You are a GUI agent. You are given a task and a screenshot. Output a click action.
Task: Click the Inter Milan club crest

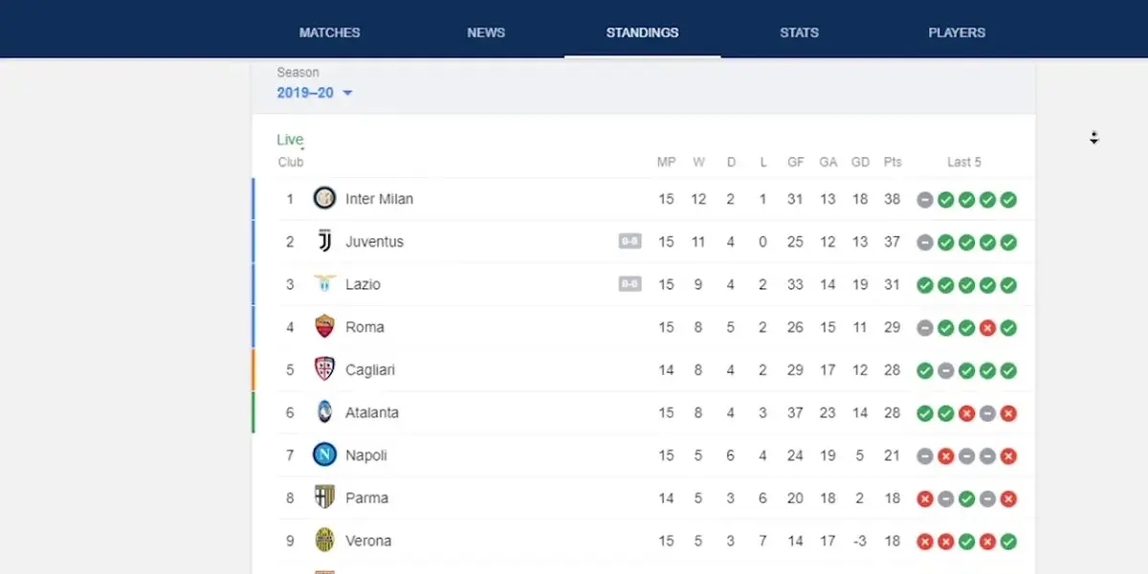pyautogui.click(x=324, y=199)
